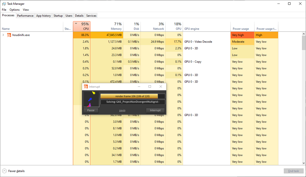Click the Houdini icon in the Interrupt dialog title
The image size is (306, 177).
(x=86, y=87)
